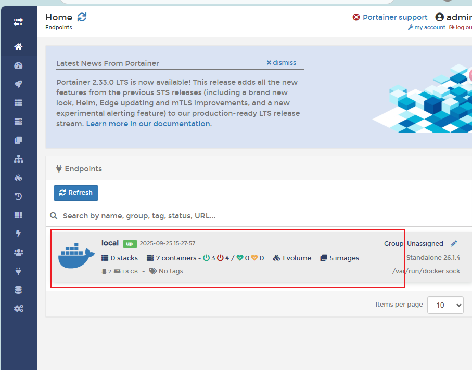Screen dimensions: 472x370
Task: Open Extensions bolt icon in sidebar
Action: point(18,233)
